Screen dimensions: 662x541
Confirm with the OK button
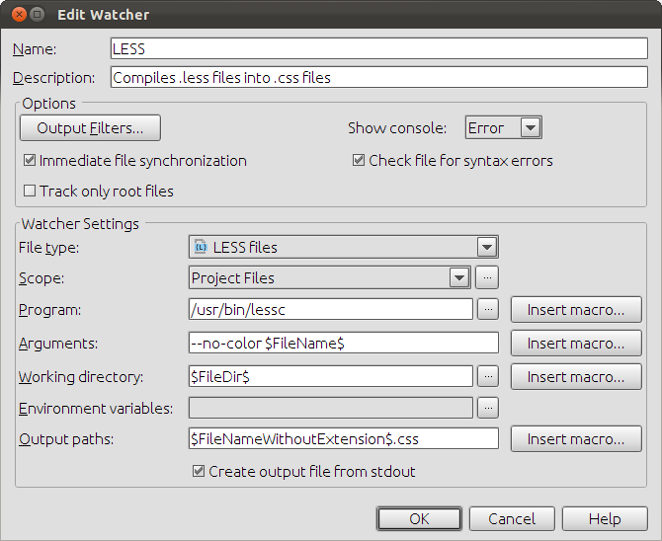tap(419, 518)
